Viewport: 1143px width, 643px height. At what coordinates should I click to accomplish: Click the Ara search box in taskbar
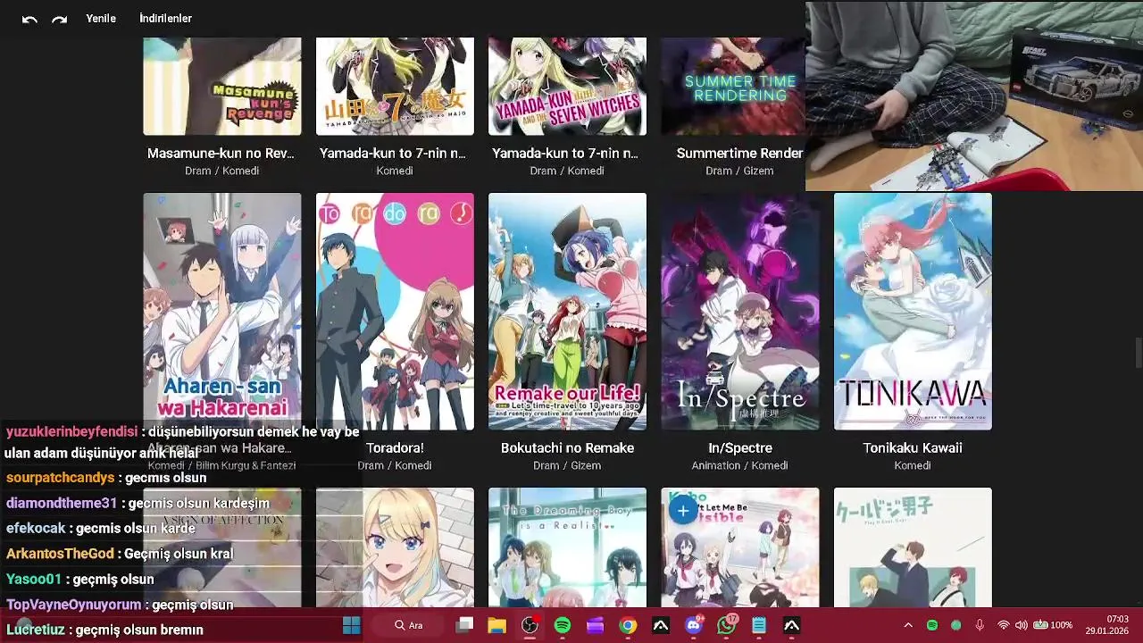click(x=409, y=625)
